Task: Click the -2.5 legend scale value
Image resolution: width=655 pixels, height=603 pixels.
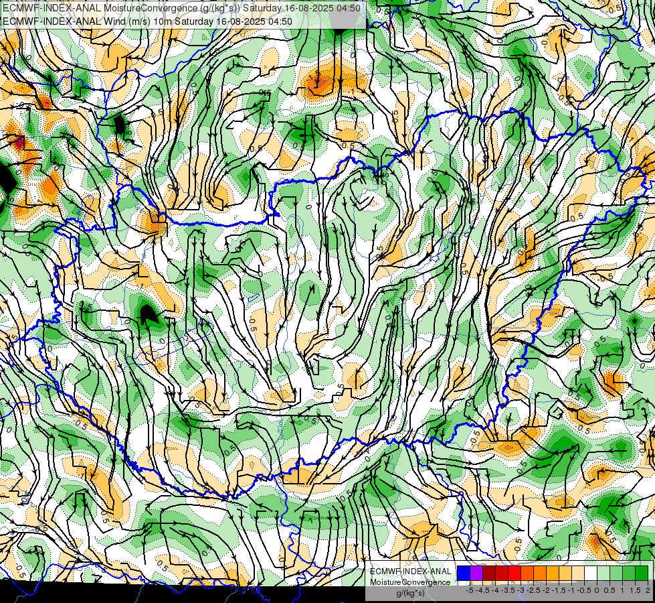Action: coord(533,590)
